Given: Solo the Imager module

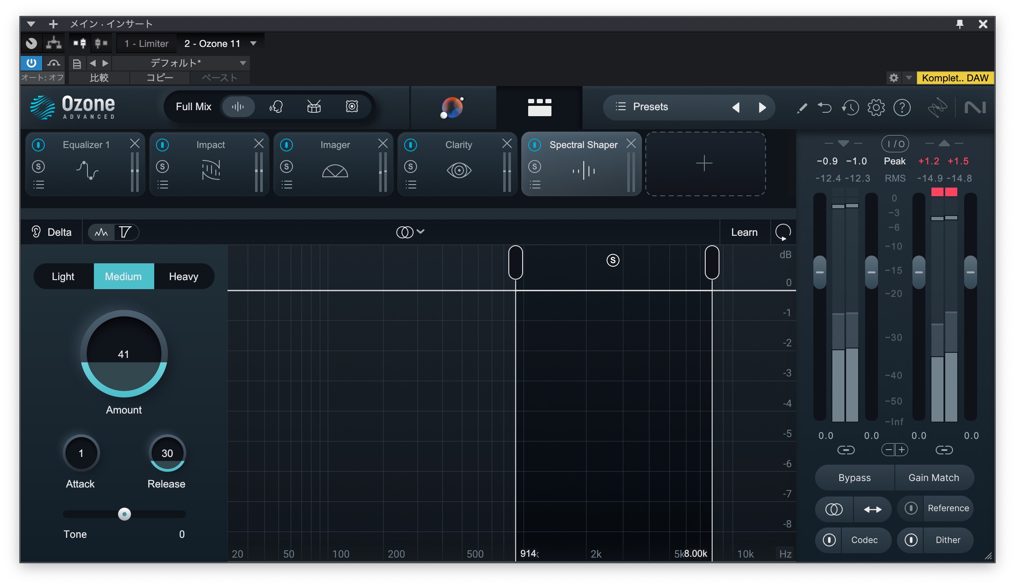Looking at the screenshot, I should (x=286, y=167).
